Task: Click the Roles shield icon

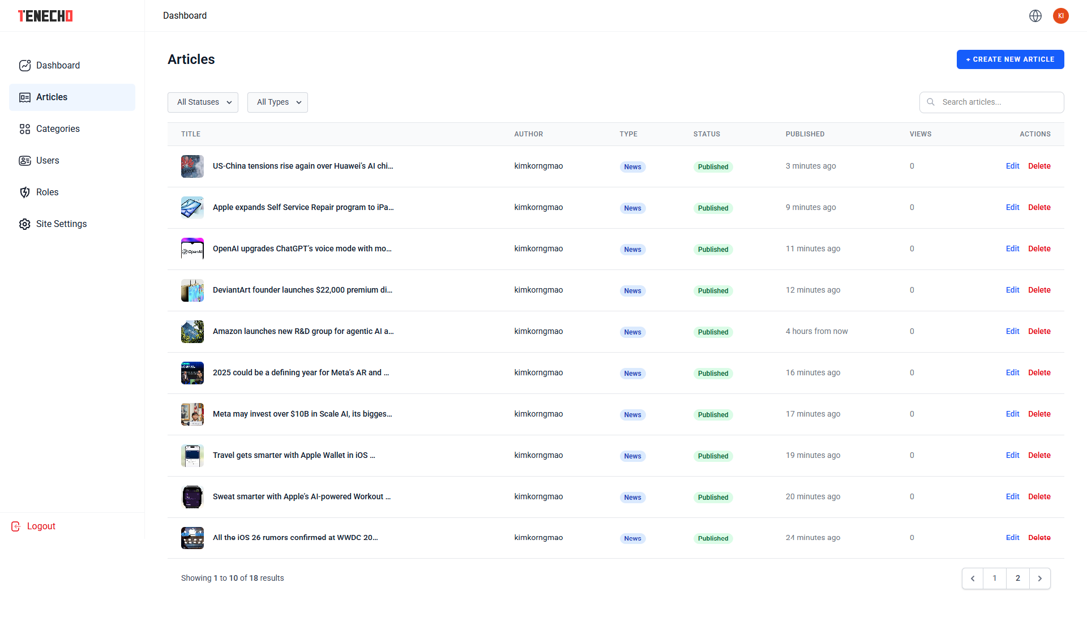Action: tap(25, 192)
